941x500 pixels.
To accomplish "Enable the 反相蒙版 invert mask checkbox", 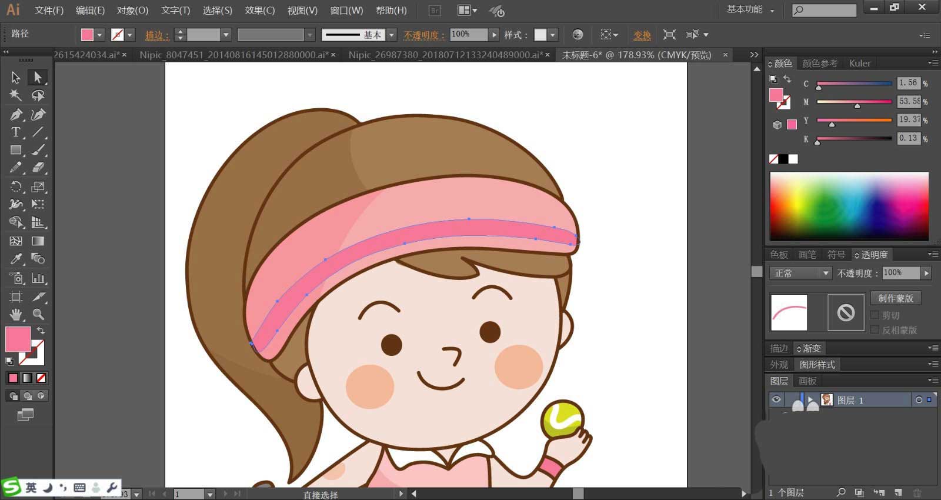I will click(x=875, y=330).
